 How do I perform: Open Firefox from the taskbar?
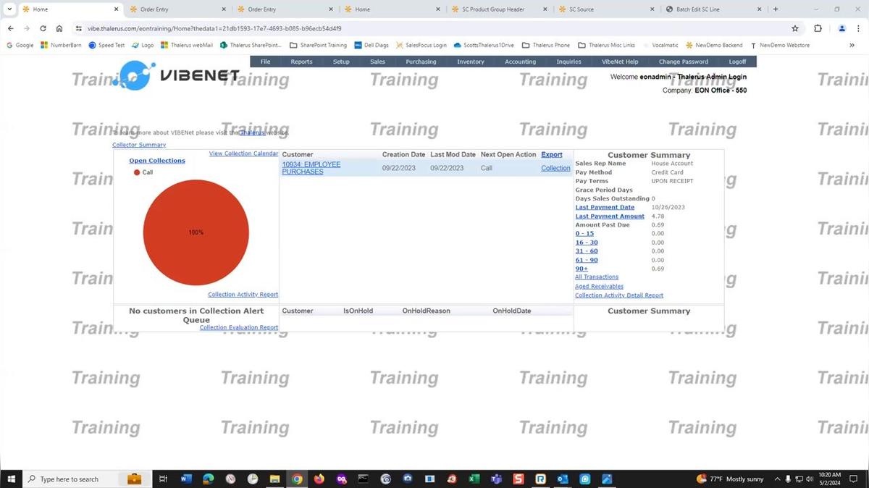tap(319, 479)
